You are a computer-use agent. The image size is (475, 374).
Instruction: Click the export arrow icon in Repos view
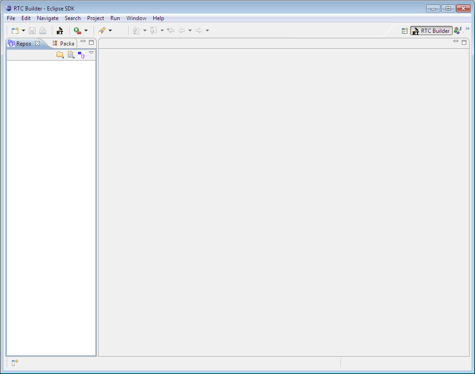tap(81, 54)
